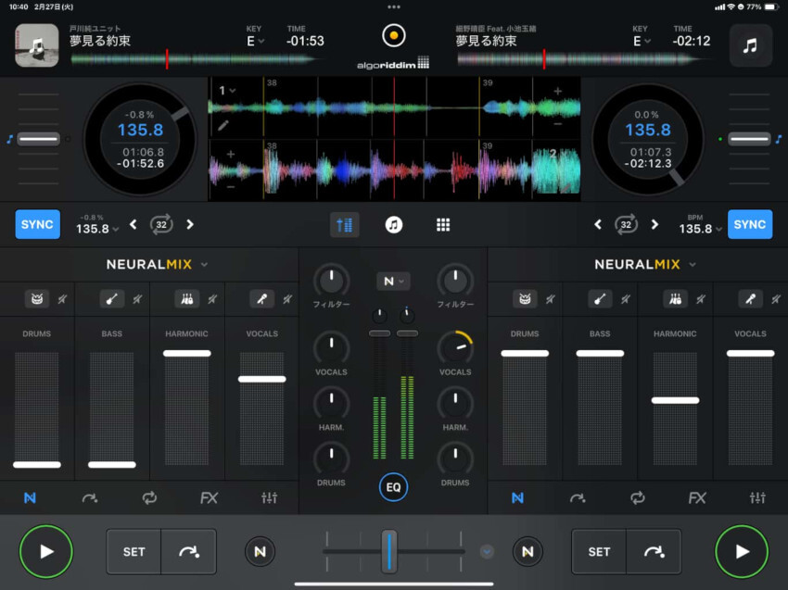Toggle SYNC on the left deck
The image size is (788, 590).
pos(37,224)
